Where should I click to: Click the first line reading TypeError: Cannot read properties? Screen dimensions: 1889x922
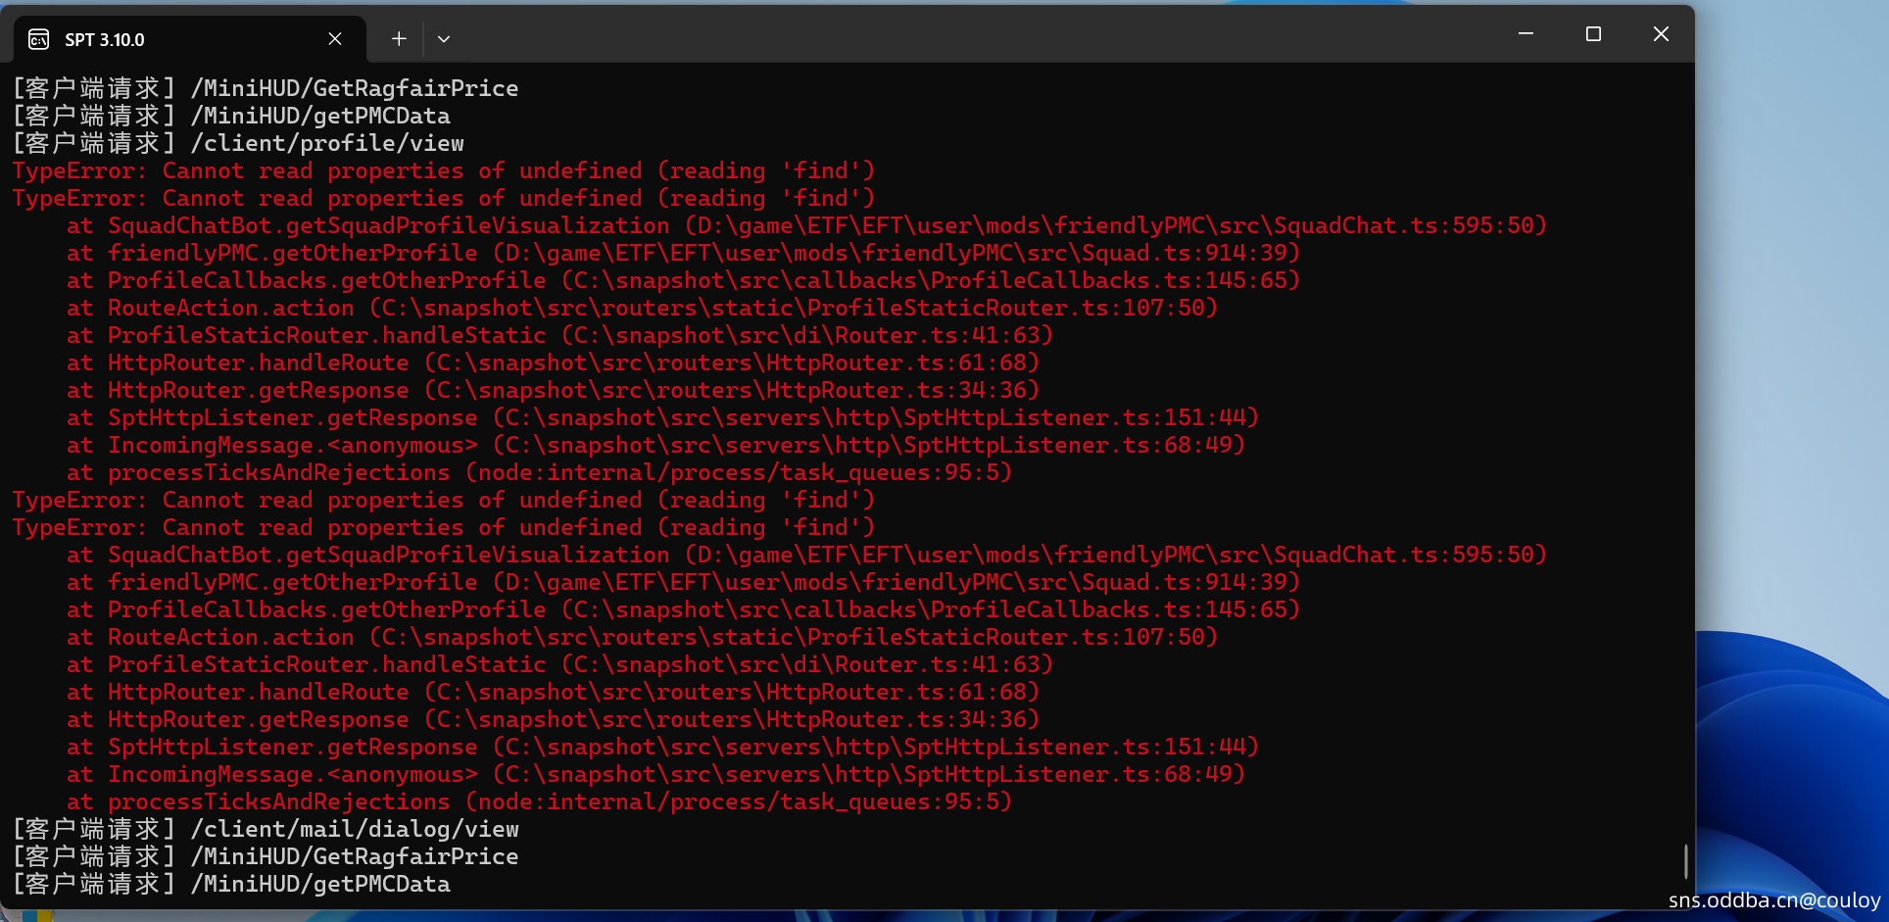(x=444, y=170)
